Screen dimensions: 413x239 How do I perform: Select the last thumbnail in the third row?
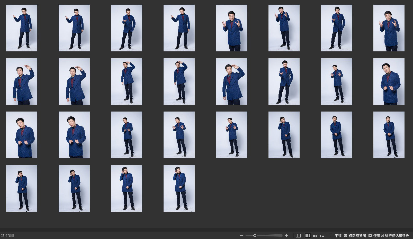coord(389,135)
